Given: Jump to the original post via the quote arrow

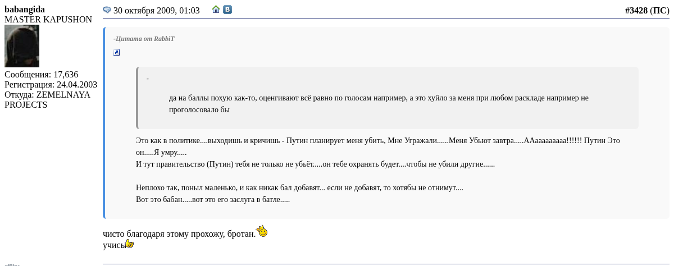Looking at the screenshot, I should click(x=116, y=53).
